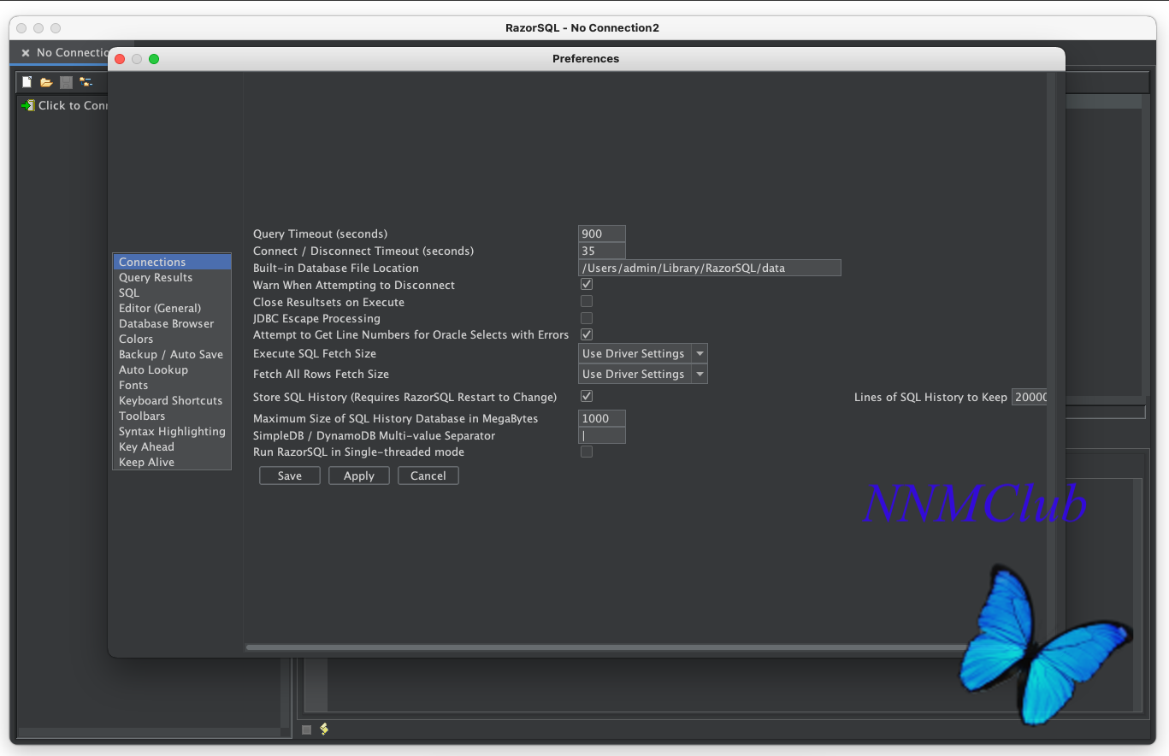Choose Backup / Auto Save preferences

click(x=172, y=354)
